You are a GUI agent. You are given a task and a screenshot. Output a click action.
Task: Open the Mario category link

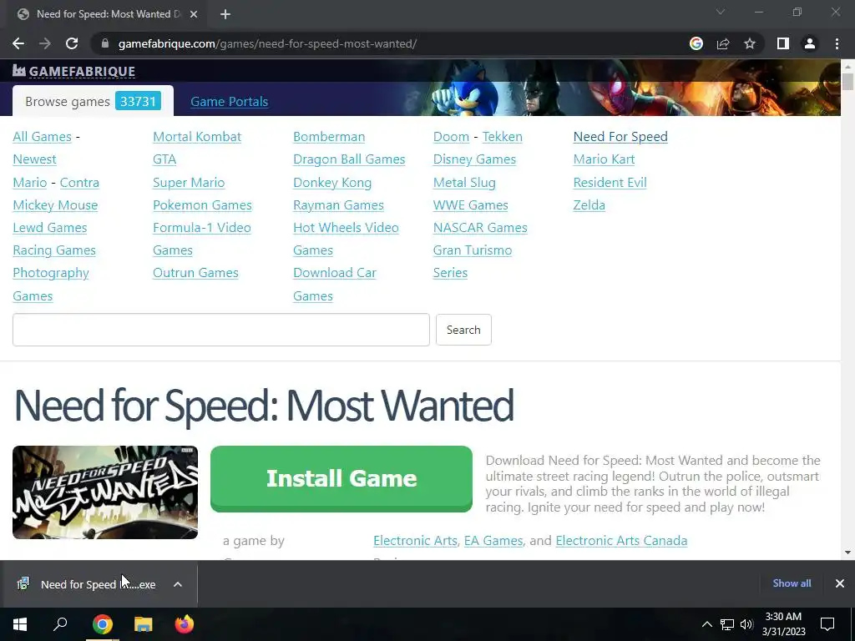coord(29,183)
